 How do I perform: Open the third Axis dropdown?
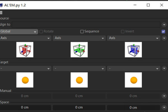pyautogui.click(x=133, y=38)
